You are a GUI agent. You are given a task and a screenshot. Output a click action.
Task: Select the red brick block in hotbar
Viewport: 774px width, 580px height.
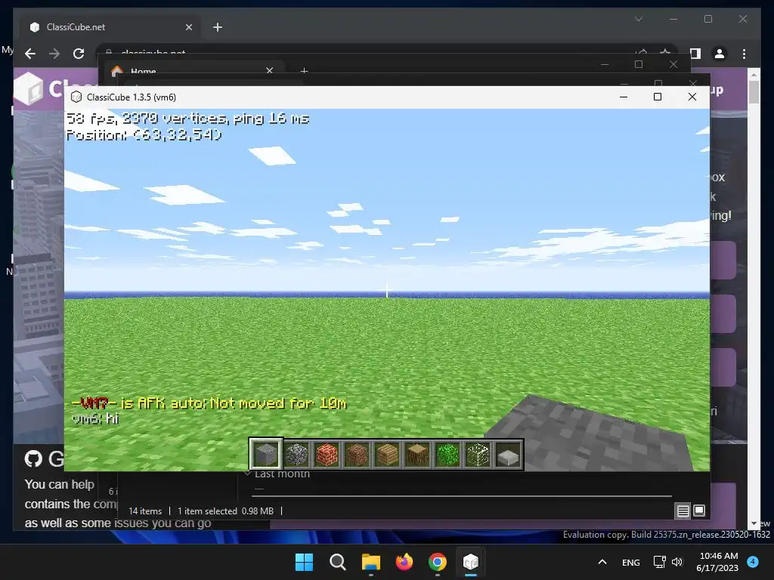(327, 454)
